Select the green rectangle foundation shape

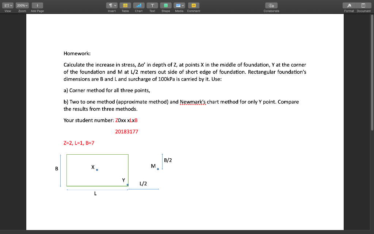97,170
